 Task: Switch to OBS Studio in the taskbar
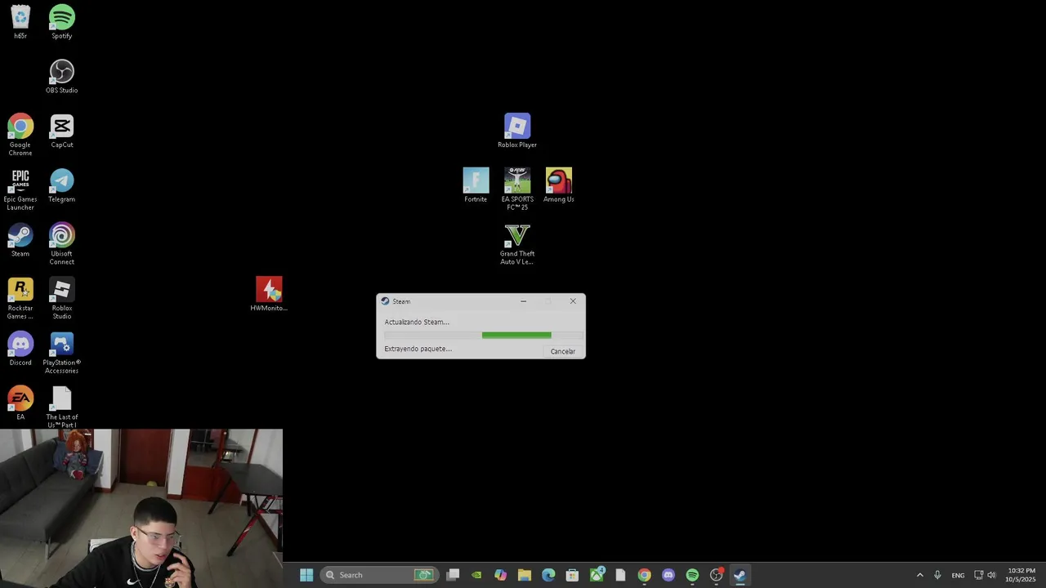pos(717,575)
